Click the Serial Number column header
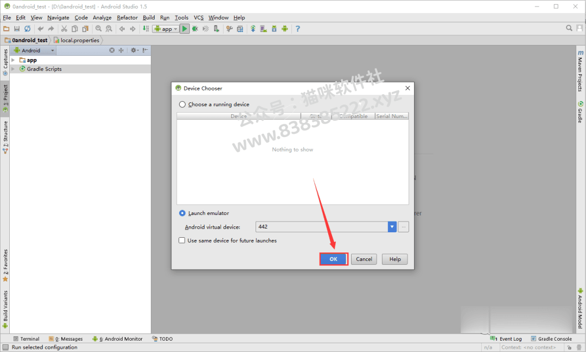586x352 pixels. pyautogui.click(x=392, y=116)
